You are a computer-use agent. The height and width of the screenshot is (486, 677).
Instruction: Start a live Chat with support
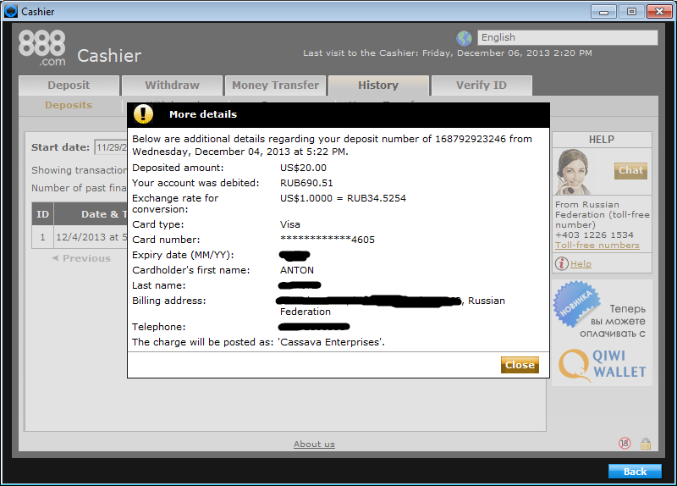[x=630, y=170]
